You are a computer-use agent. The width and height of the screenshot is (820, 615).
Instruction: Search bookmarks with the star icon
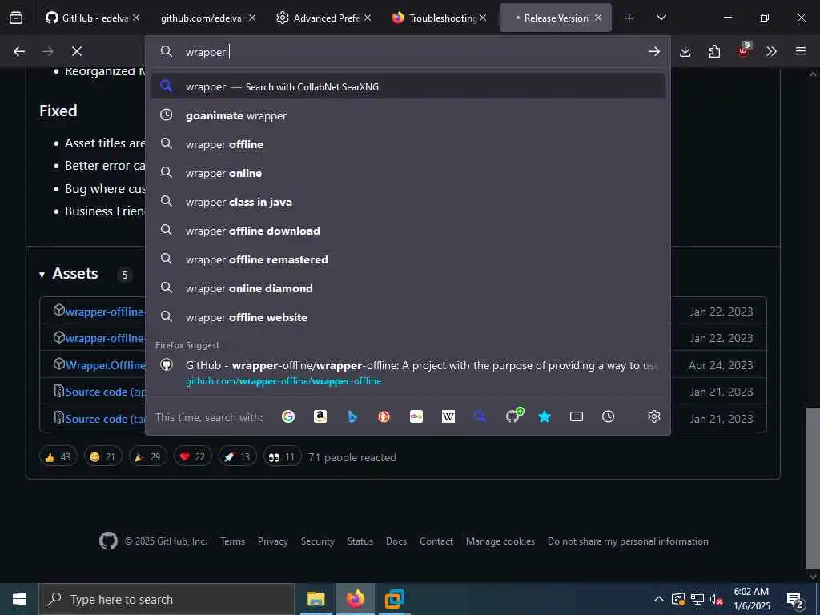(x=545, y=416)
